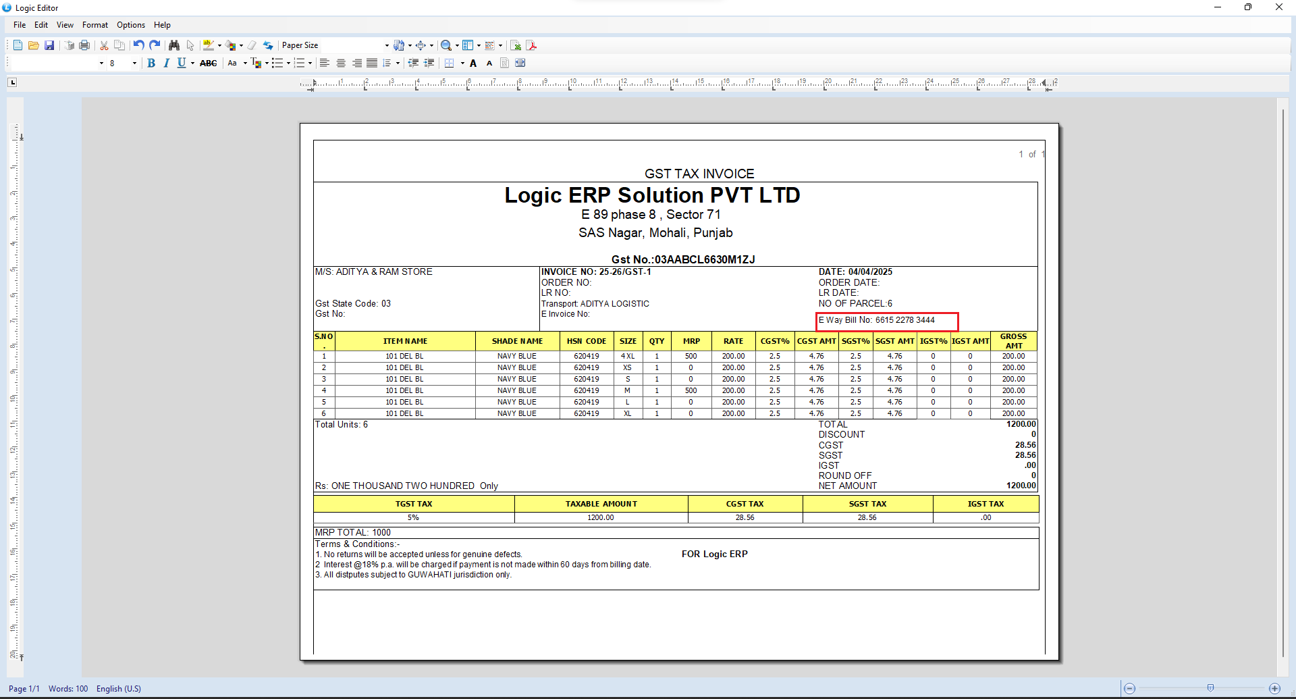Viewport: 1296px width, 699px height.
Task: Toggle ABC strikethrough formatting
Action: (208, 63)
